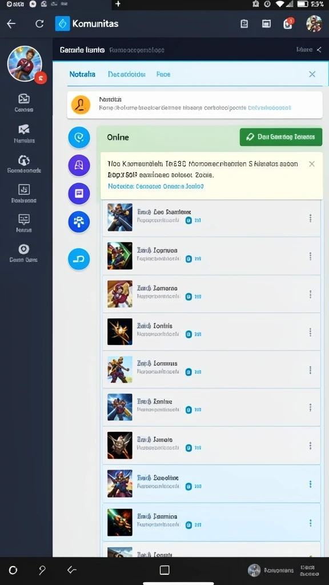Open the window icon in the top bar
This screenshot has width=329, height=585.
point(266,24)
